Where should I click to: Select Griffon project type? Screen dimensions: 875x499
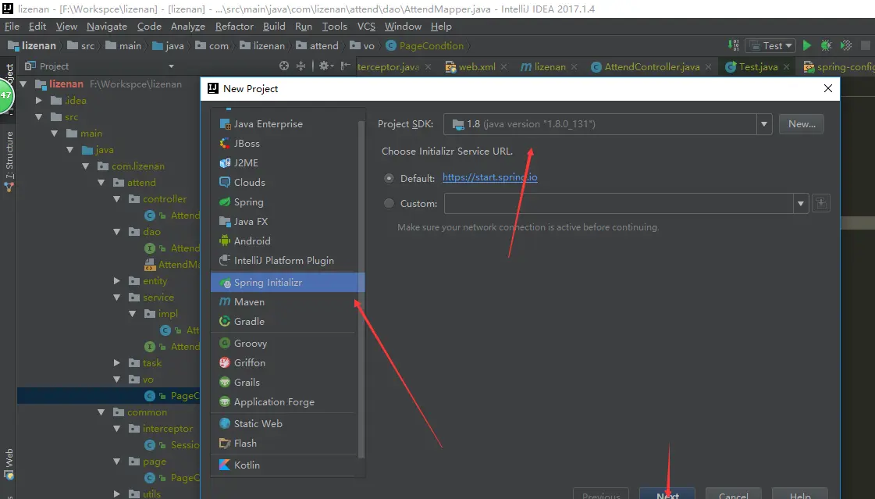coord(287,363)
